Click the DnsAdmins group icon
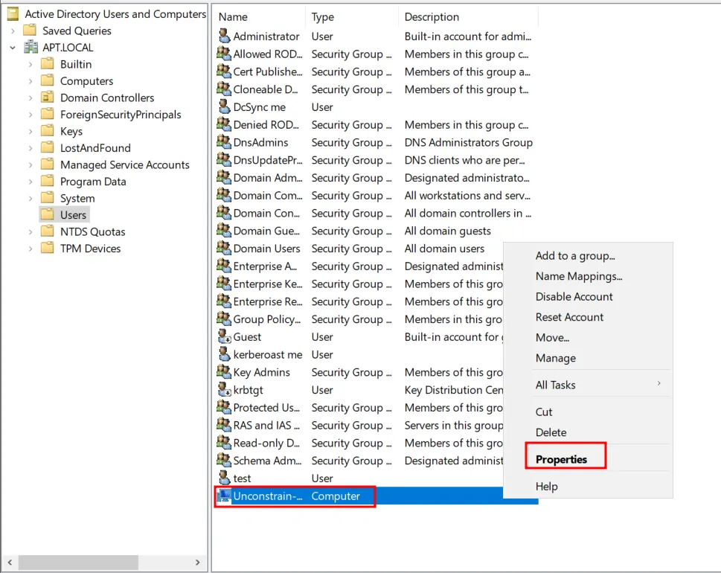The width and height of the screenshot is (721, 573). point(224,142)
